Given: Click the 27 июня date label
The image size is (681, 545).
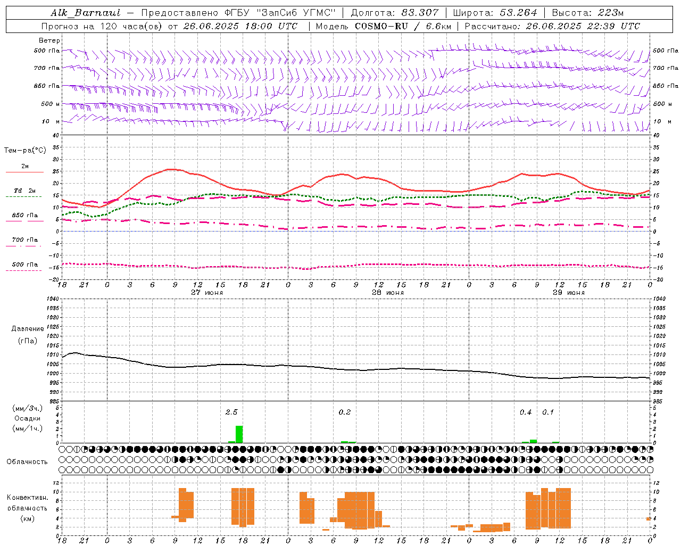Looking at the screenshot, I should click(206, 293).
